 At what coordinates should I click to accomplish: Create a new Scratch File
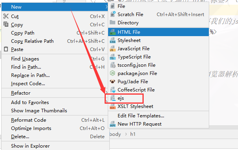(158, 15)
